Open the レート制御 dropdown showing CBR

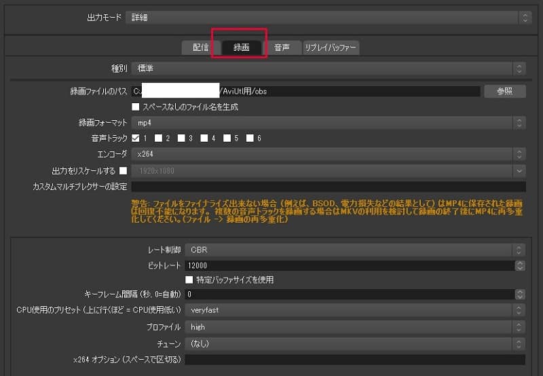[x=355, y=250]
